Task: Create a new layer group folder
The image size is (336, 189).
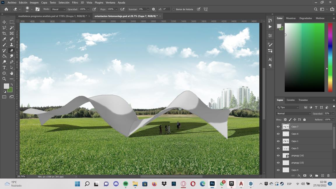Action: (316, 176)
